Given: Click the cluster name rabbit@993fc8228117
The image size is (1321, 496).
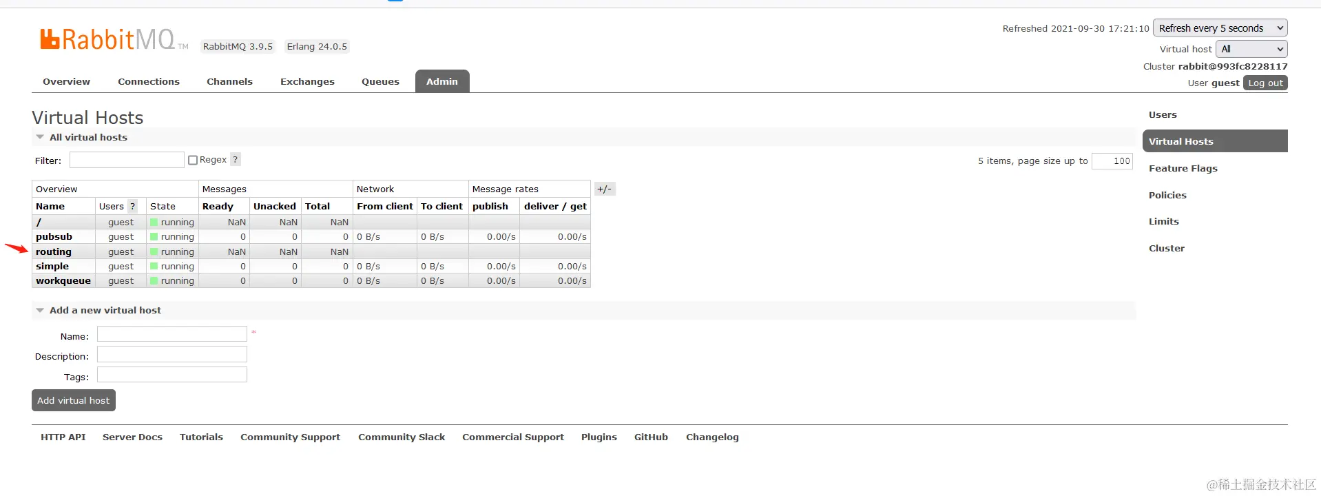Looking at the screenshot, I should (1233, 66).
